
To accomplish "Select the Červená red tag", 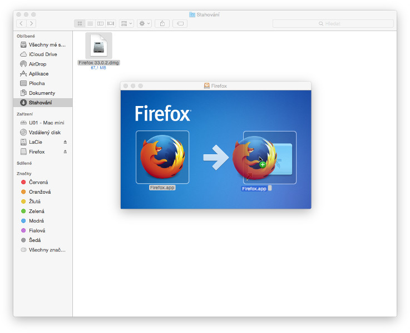I will [43, 182].
